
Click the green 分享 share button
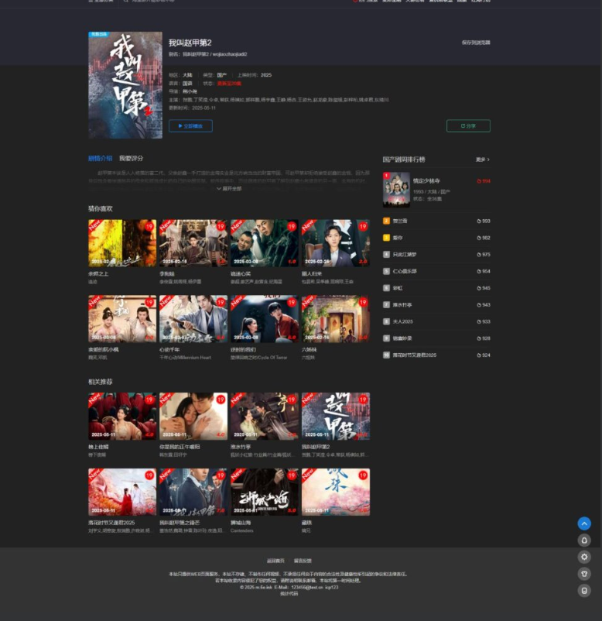[468, 125]
